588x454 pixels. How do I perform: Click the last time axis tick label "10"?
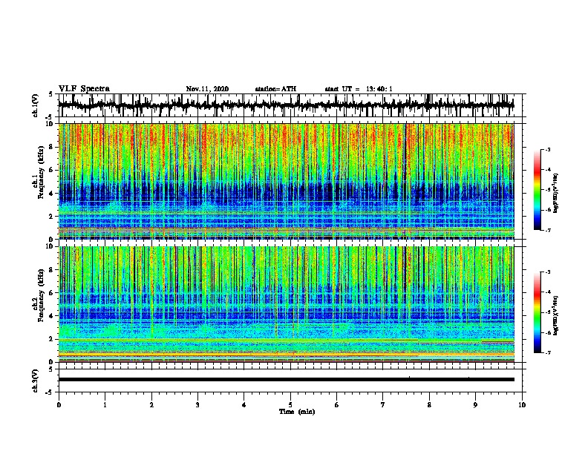(522, 405)
